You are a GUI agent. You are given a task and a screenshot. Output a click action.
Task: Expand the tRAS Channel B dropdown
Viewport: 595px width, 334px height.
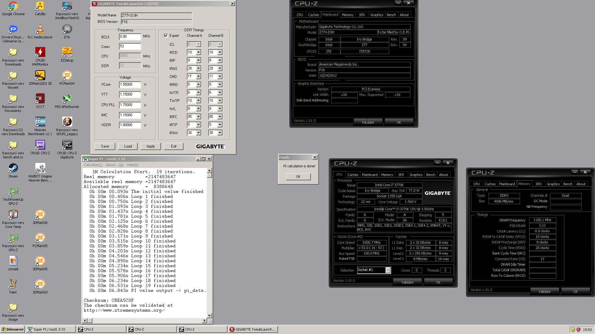(x=220, y=68)
